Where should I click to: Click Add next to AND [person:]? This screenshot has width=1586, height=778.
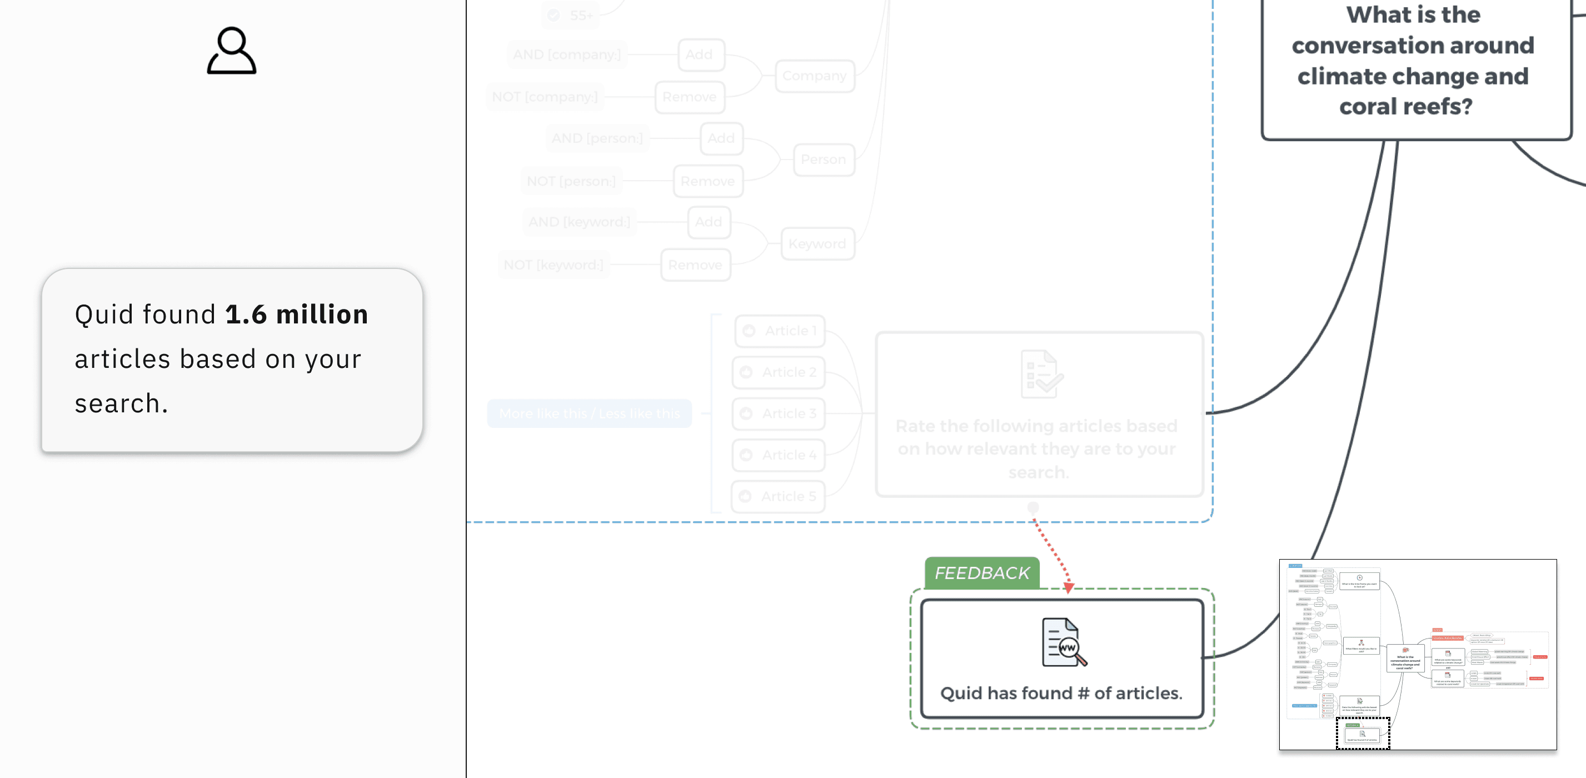click(x=721, y=138)
